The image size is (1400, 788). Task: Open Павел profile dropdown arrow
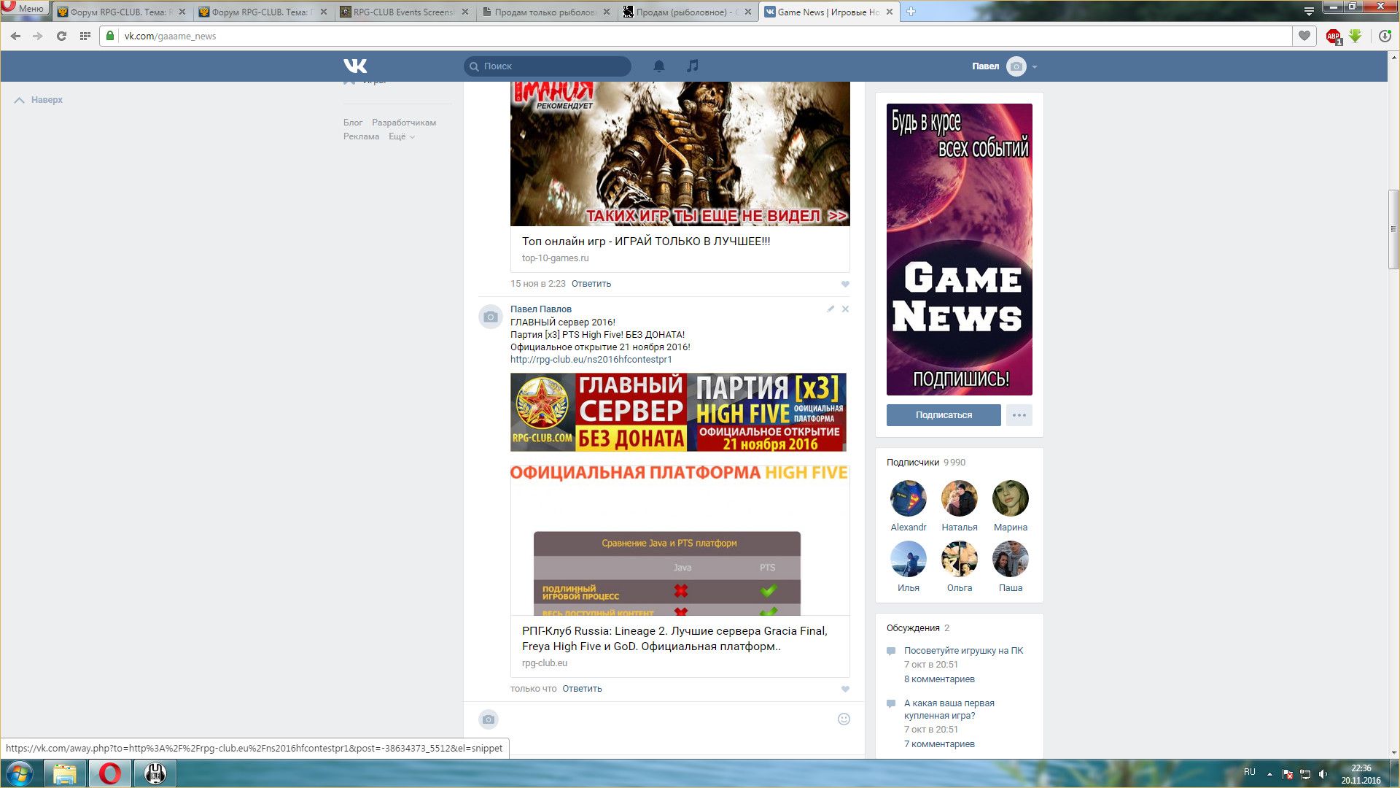point(1035,66)
